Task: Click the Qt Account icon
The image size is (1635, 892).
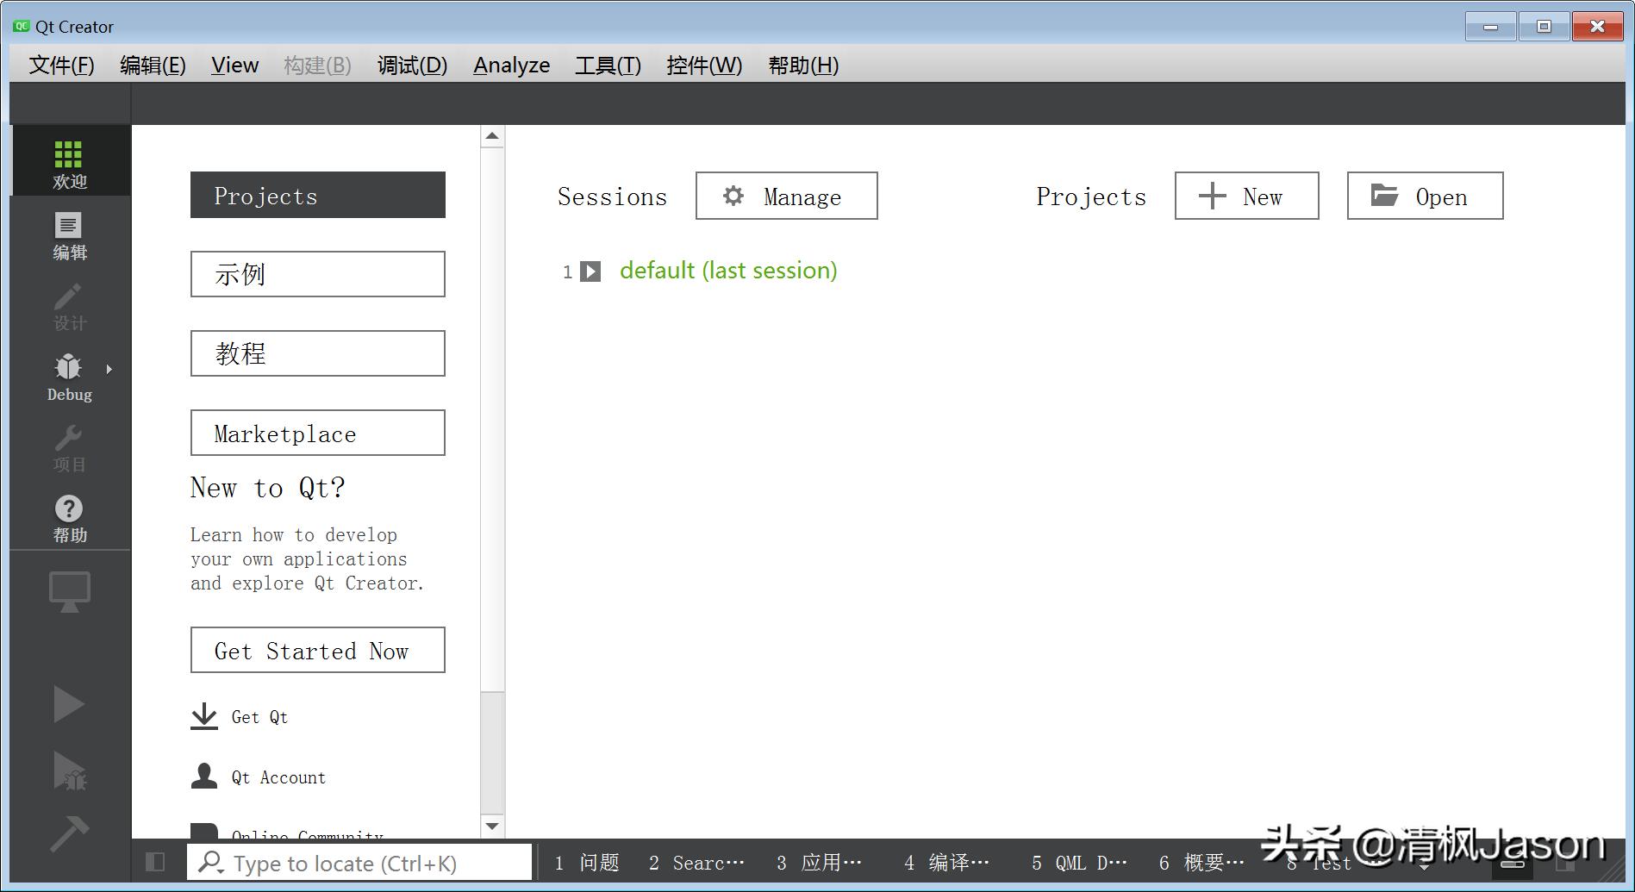Action: coord(204,777)
